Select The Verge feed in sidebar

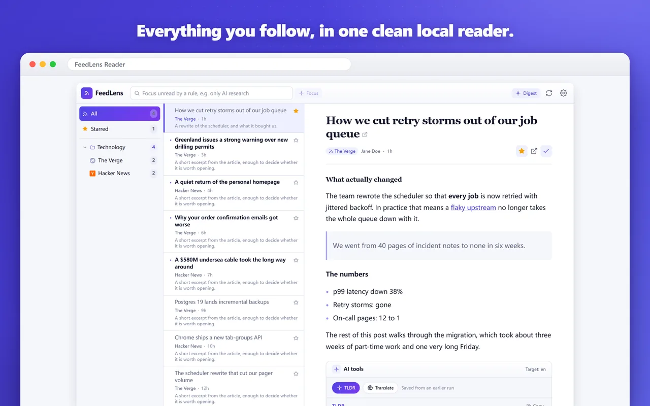coord(120,160)
